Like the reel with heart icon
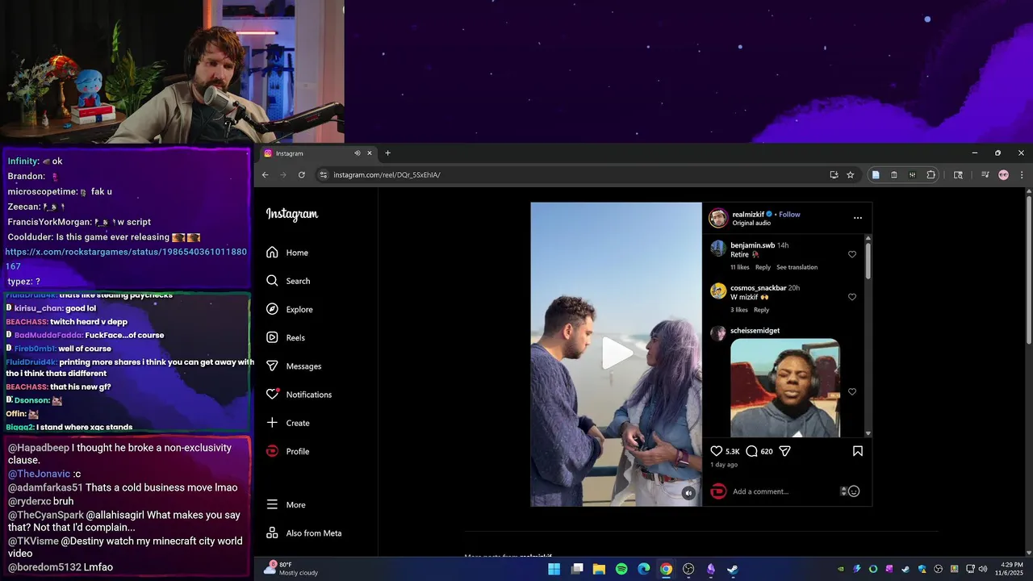Screen dimensions: 1033x581 pyautogui.click(x=716, y=451)
